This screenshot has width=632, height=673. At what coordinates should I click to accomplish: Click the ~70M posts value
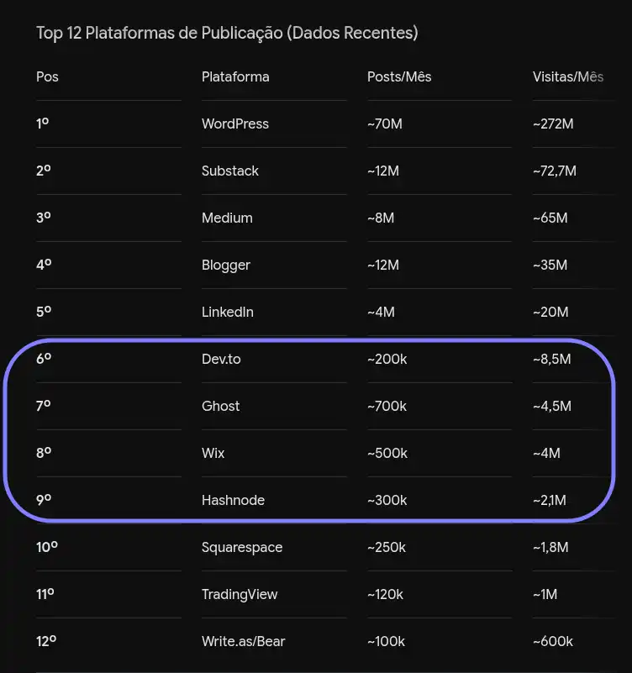pos(385,124)
